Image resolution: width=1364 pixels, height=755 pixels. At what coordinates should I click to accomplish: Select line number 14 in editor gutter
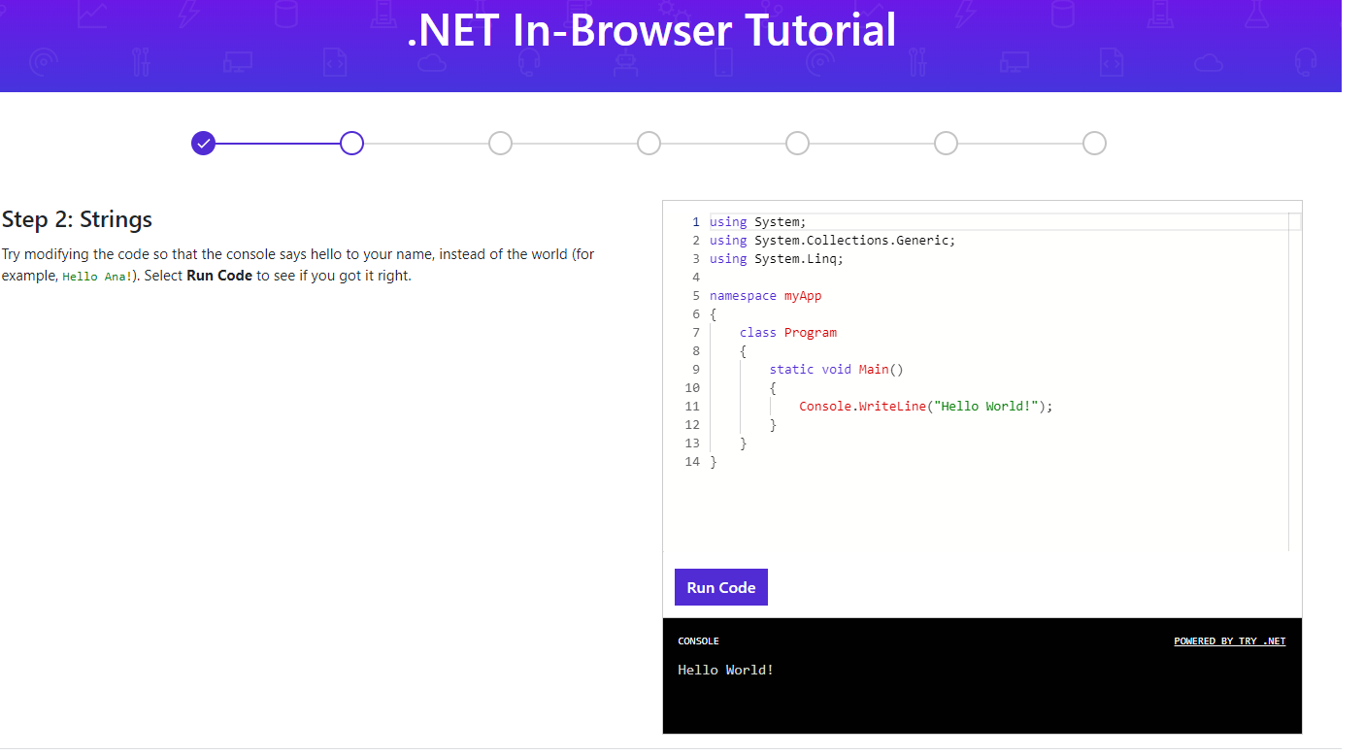692,462
